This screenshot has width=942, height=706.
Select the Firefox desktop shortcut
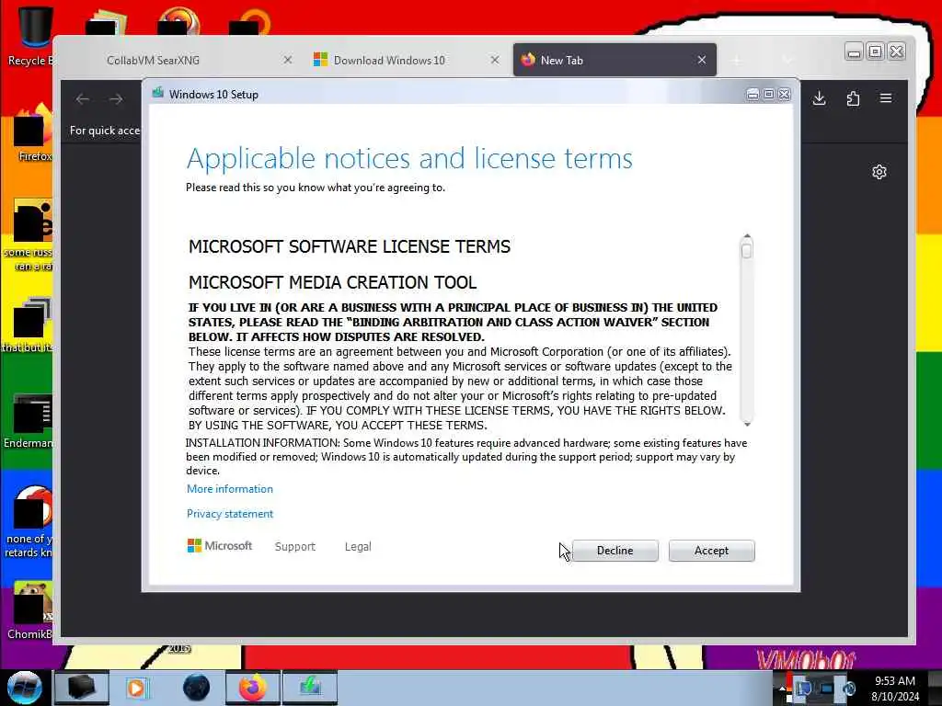click(x=33, y=132)
